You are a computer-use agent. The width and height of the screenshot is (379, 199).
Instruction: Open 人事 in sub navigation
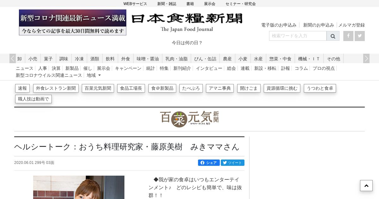point(43,68)
